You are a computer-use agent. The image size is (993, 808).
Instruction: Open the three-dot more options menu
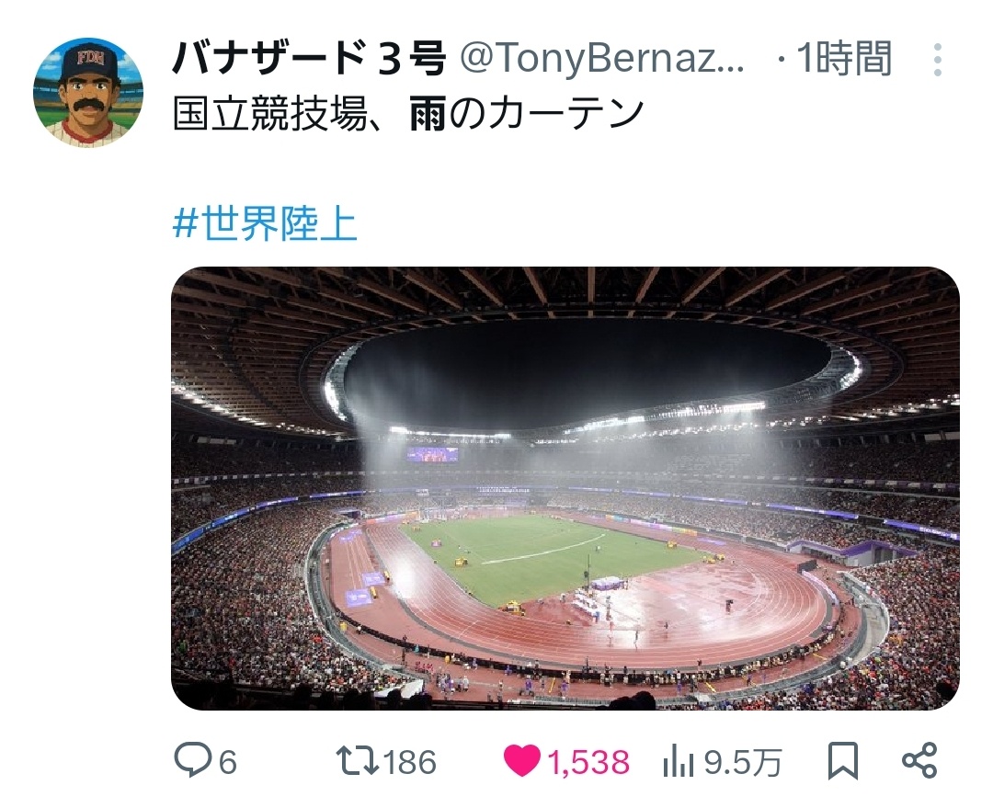point(937,61)
